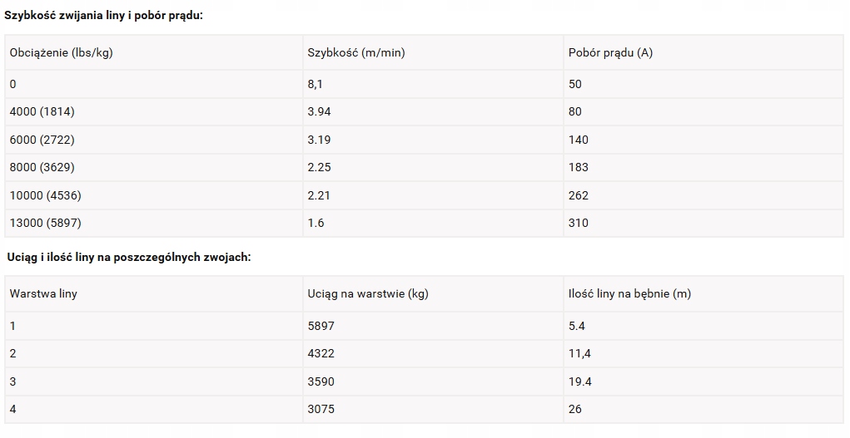The width and height of the screenshot is (850, 438).
Task: Click the rope length value 19.4
Action: click(x=580, y=381)
